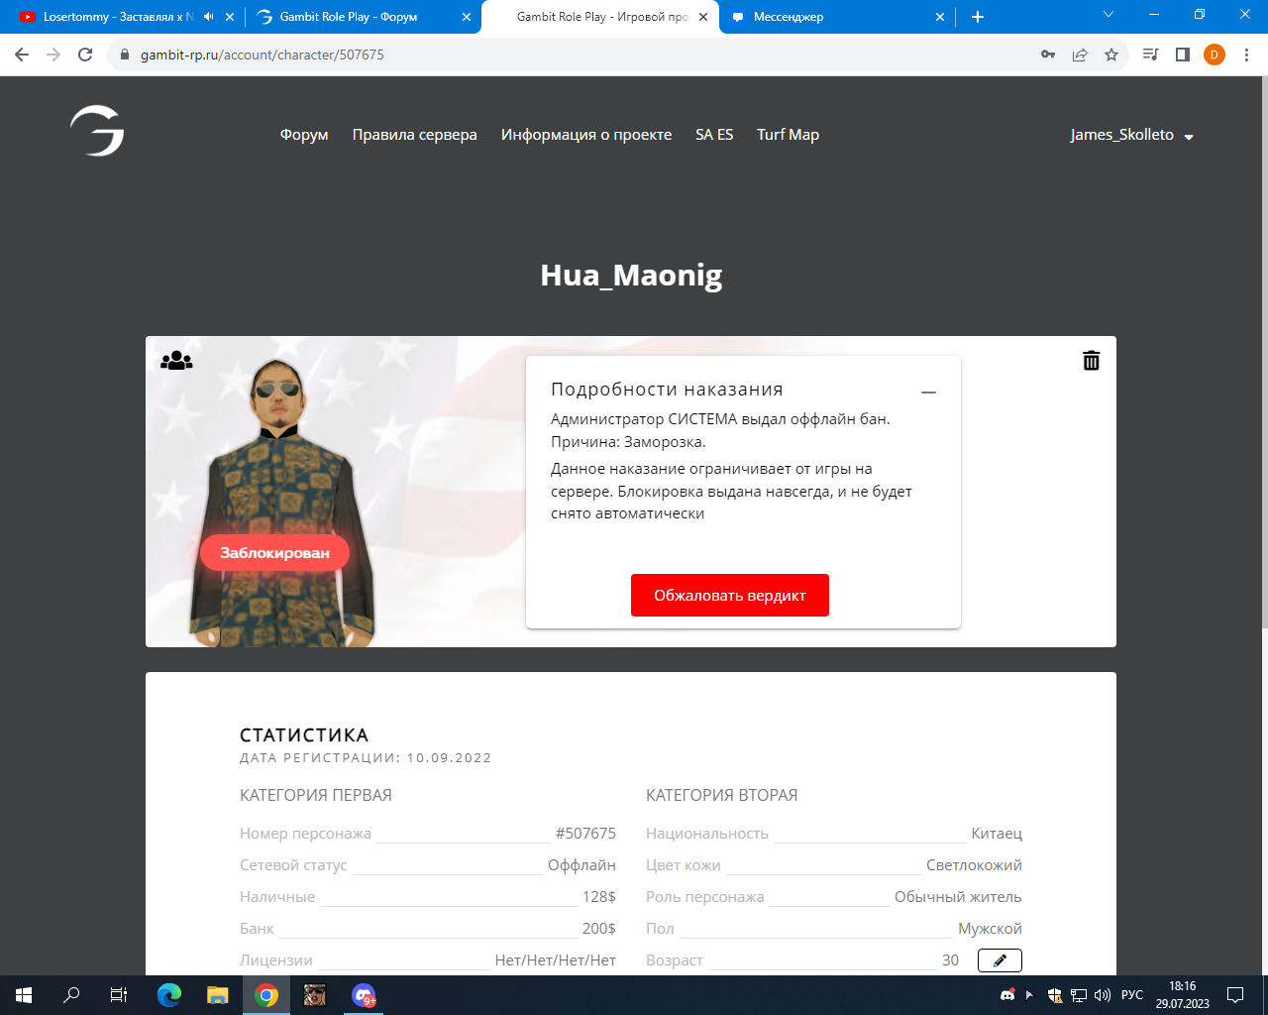Image resolution: width=1268 pixels, height=1015 pixels.
Task: Click the Обжаловать вердикт button
Action: click(730, 596)
